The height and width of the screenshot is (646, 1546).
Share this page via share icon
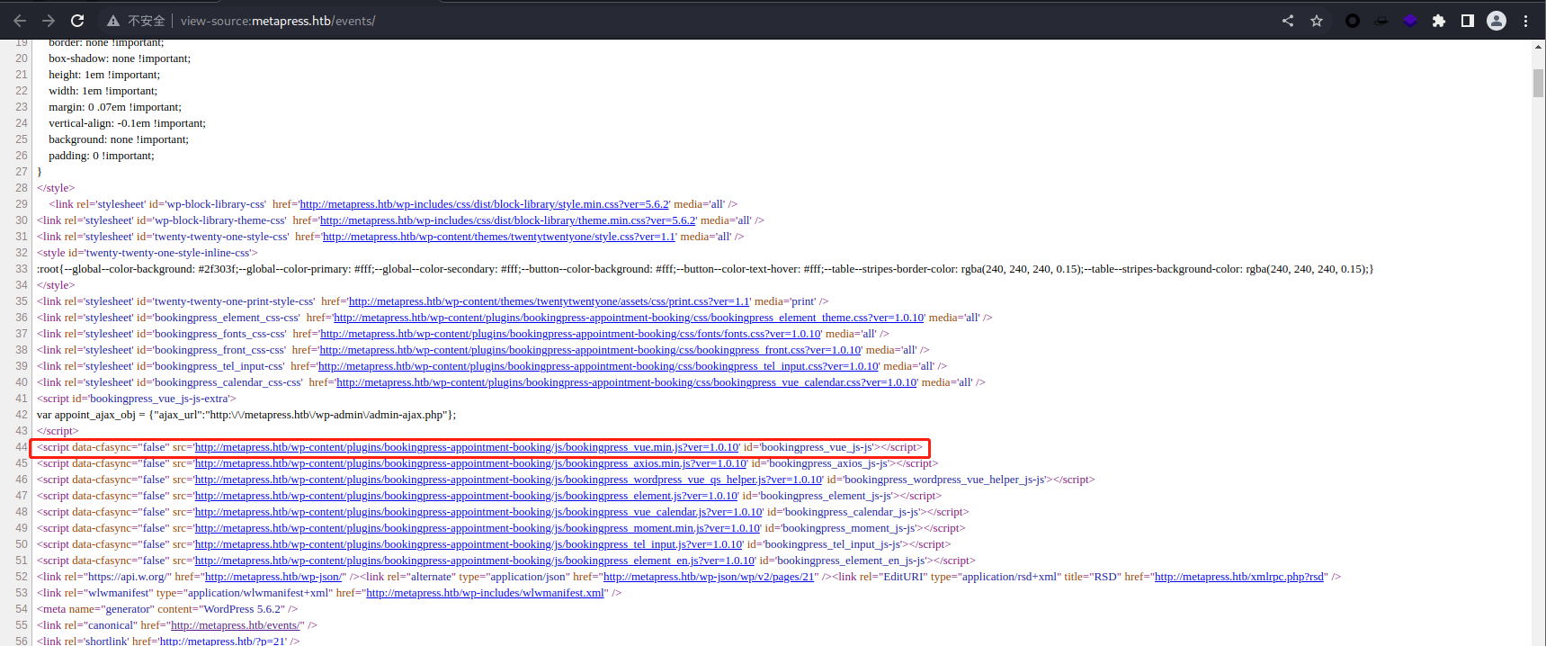point(1288,21)
